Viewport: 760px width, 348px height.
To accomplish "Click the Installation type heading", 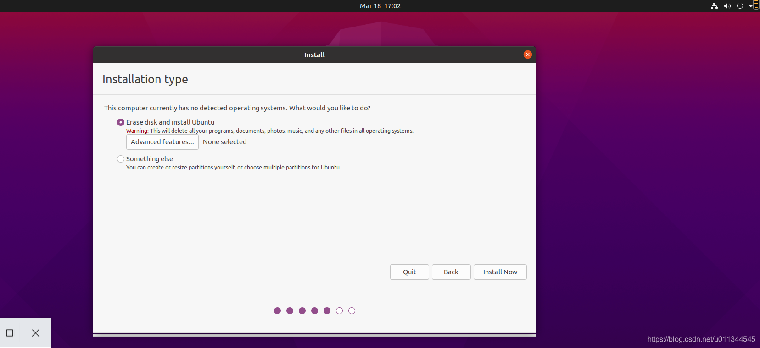I will (145, 79).
